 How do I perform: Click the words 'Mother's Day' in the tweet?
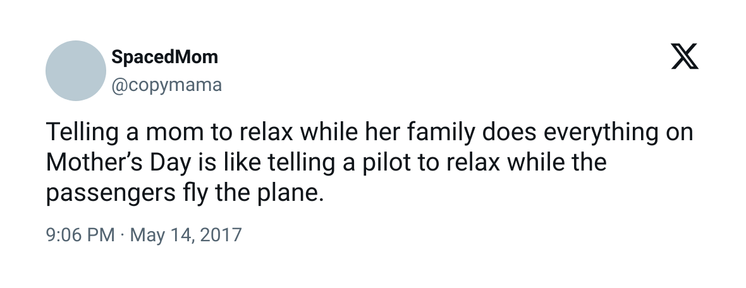(118, 162)
